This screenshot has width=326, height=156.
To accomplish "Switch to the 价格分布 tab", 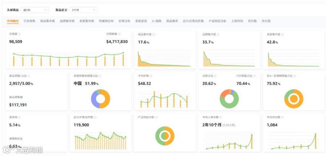I will (124, 21).
